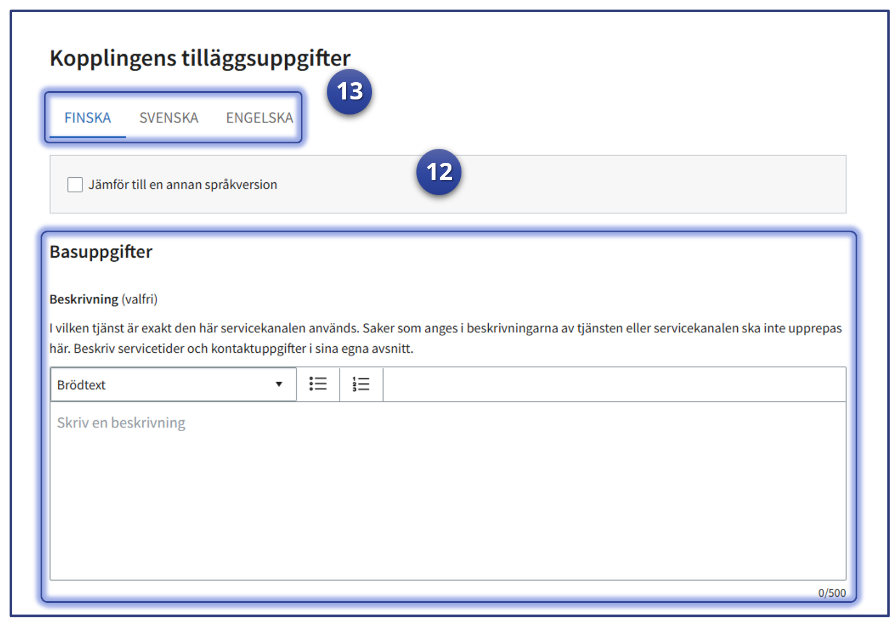The width and height of the screenshot is (894, 624).
Task: Click the 'Jämför till en annan språkversion' label
Action: click(182, 184)
